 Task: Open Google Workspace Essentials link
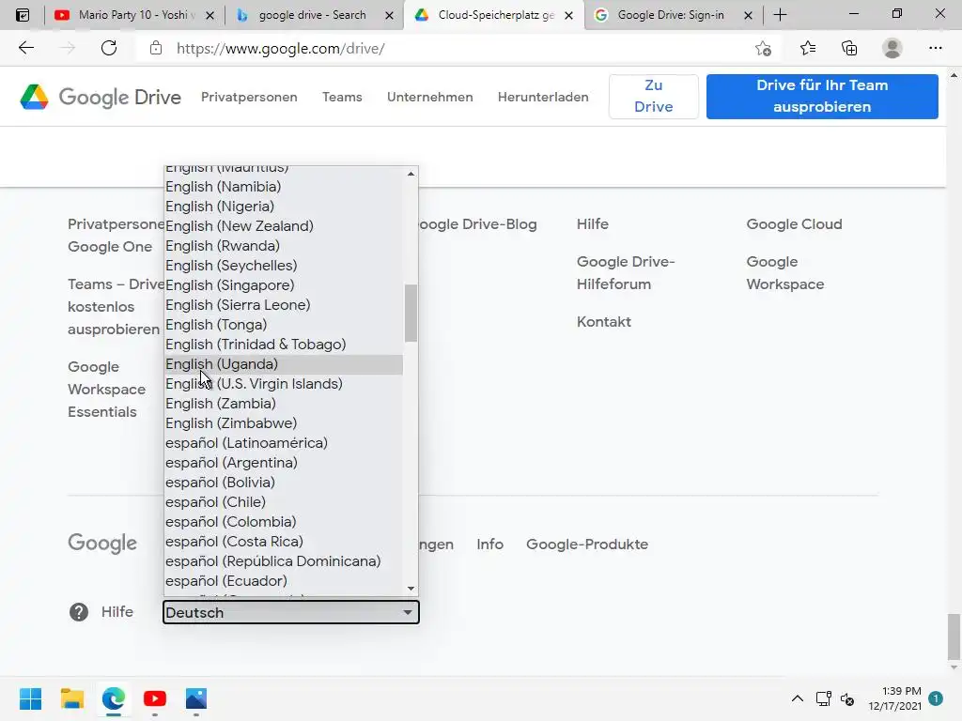[106, 390]
